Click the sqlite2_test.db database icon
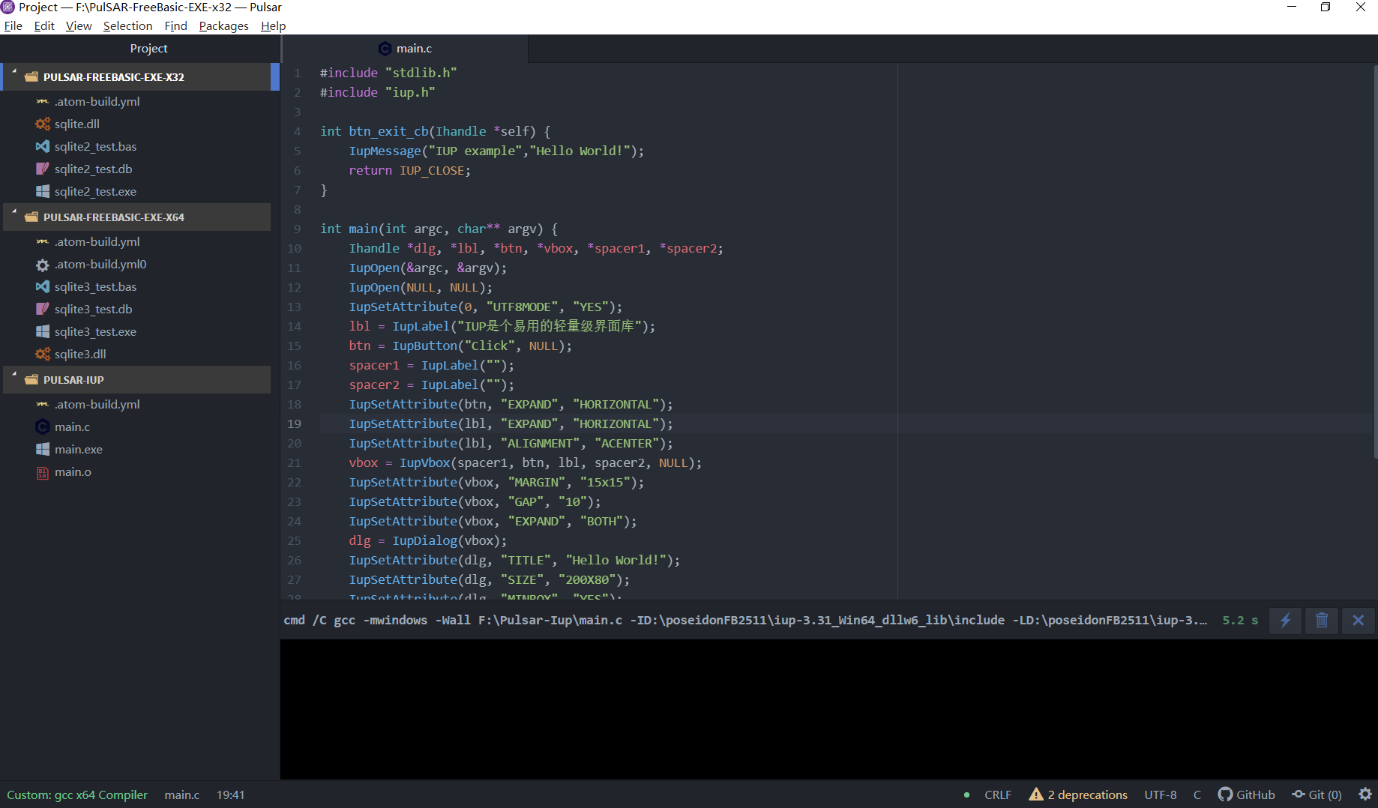 tap(43, 169)
